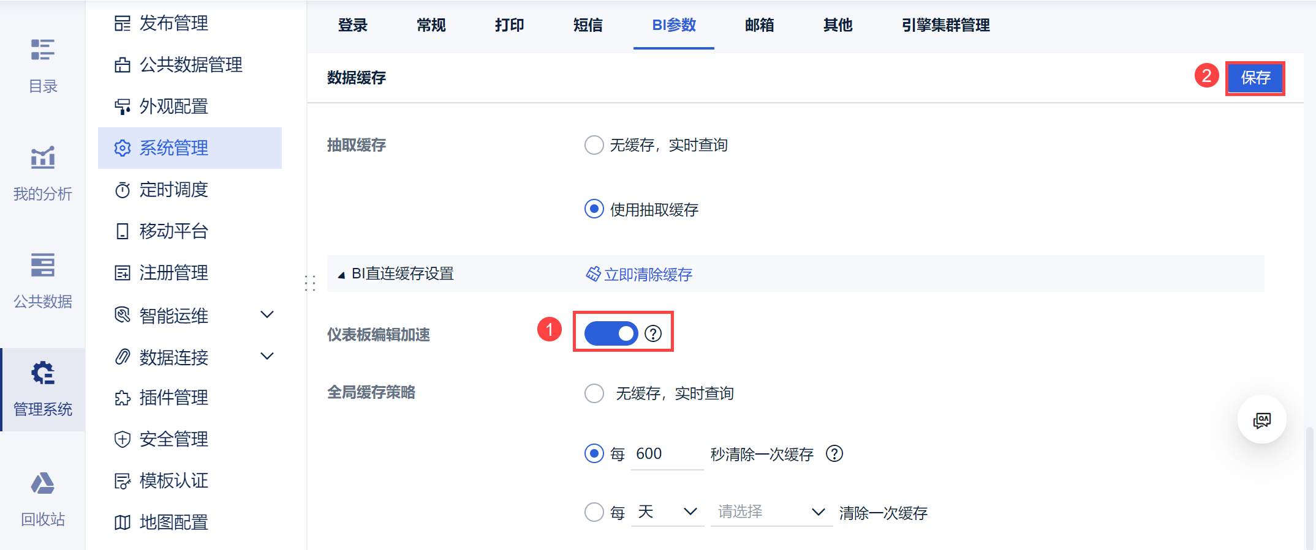The height and width of the screenshot is (550, 1316).
Task: Open the 回收站 recycle bin icon
Action: [42, 484]
